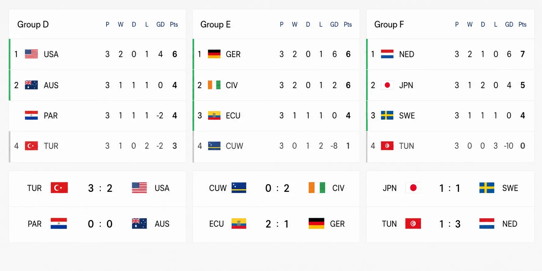Image resolution: width=542 pixels, height=271 pixels.
Task: Click the Ecuador flag in ECU vs GER match
Action: pyautogui.click(x=239, y=224)
